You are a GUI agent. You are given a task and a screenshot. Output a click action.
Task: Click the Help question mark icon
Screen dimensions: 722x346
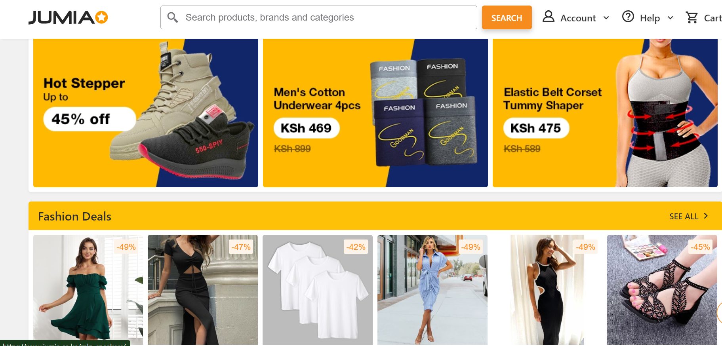[x=628, y=17]
